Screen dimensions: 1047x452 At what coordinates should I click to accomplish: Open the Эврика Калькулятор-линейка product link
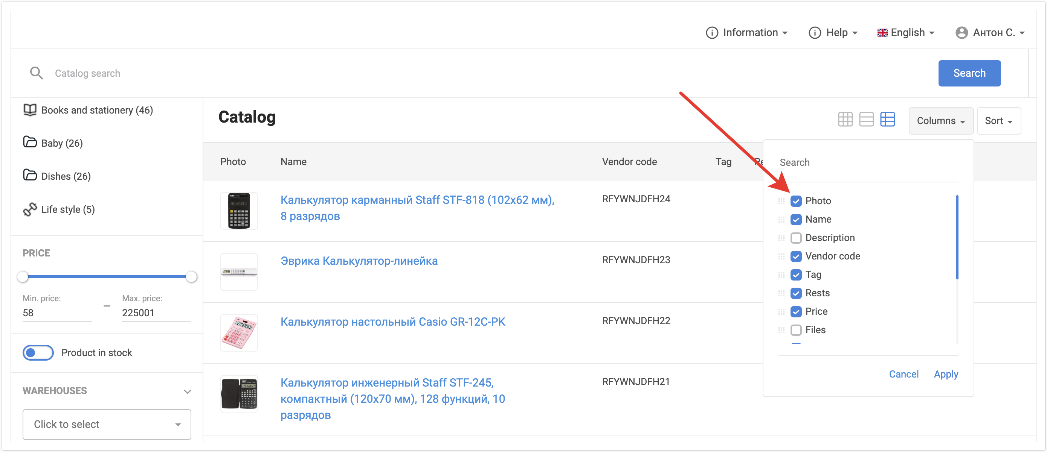coord(359,261)
